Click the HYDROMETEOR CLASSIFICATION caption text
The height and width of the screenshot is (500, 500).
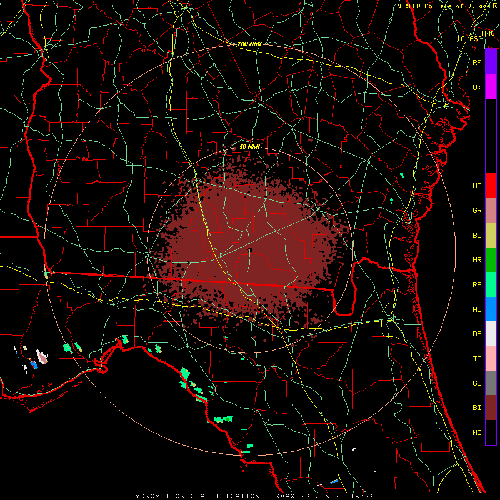point(195,496)
